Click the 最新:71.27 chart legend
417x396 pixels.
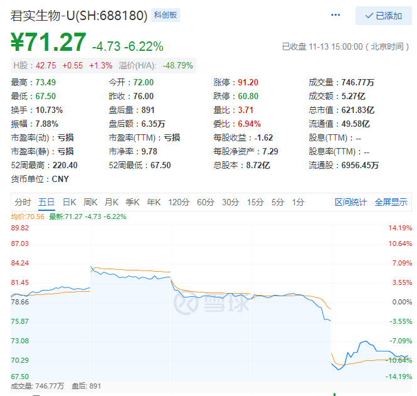point(88,217)
